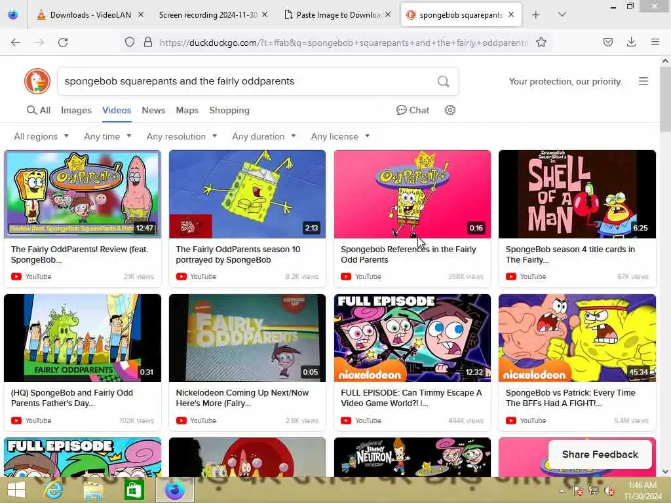Expand the Any time filter dropdown
This screenshot has width=671, height=503.
coord(107,136)
